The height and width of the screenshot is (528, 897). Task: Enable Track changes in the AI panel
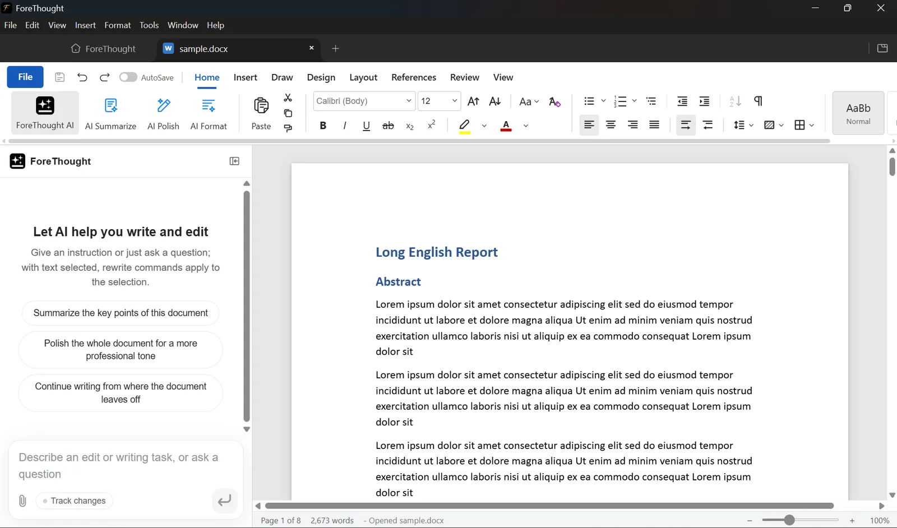click(75, 501)
